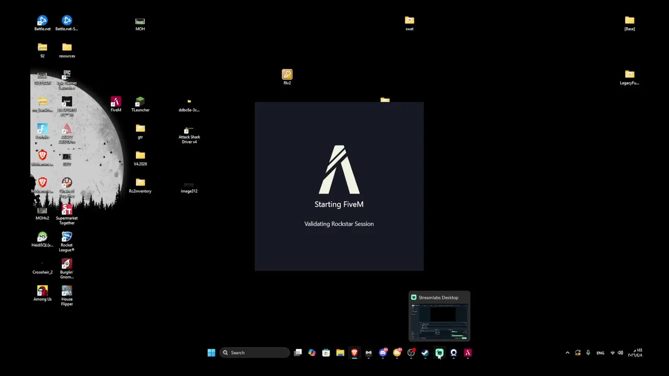Screen dimensions: 669x376
Task: Open the Streamlabs Desktop preview thumbnail
Action: click(x=439, y=316)
